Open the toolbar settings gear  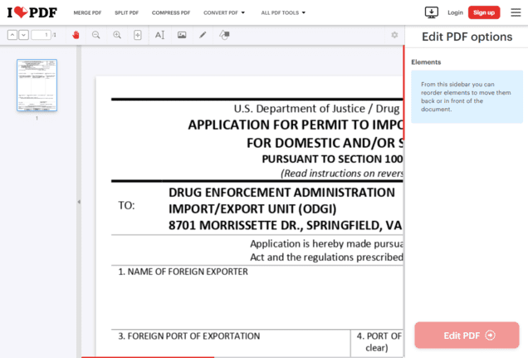(x=394, y=35)
